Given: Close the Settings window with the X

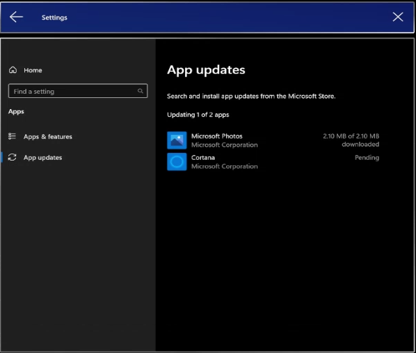Looking at the screenshot, I should tap(398, 17).
